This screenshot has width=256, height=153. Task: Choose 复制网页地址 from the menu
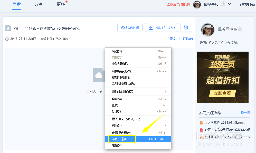138,78
